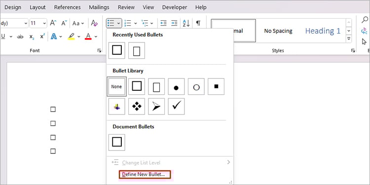Image resolution: width=370 pixels, height=185 pixels.
Task: Click the Increase Font Size icon
Action: click(x=53, y=23)
